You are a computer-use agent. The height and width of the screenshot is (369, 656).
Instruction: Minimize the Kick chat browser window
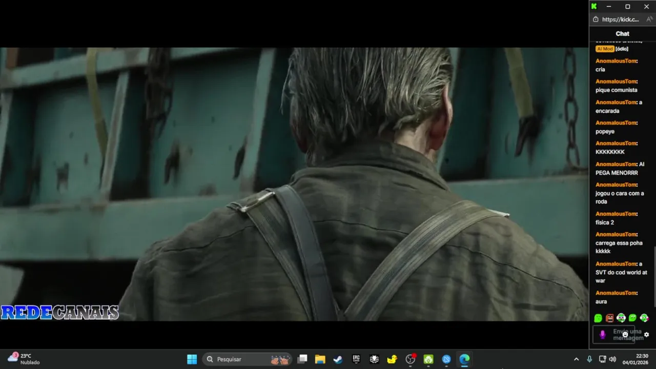pos(609,6)
